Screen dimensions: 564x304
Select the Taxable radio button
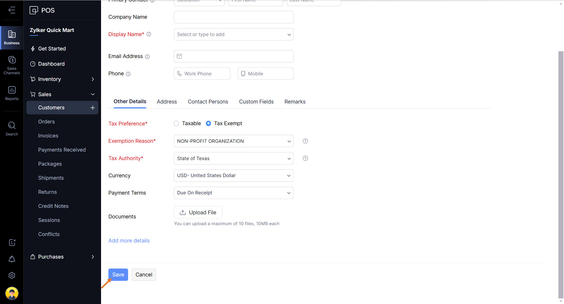177,123
